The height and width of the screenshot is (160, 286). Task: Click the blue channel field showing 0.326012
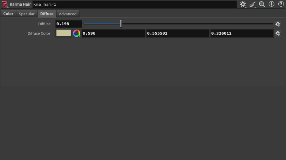[242, 33]
